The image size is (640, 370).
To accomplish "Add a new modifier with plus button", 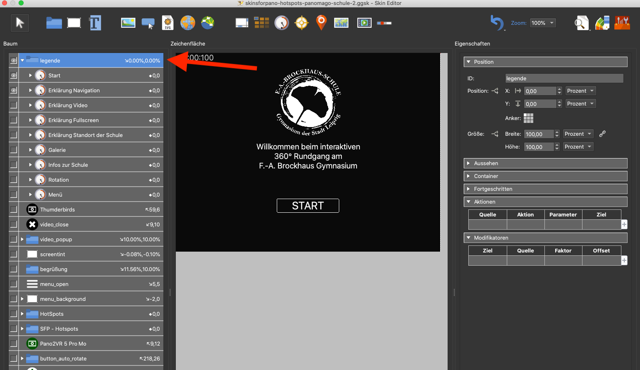I will (x=624, y=260).
